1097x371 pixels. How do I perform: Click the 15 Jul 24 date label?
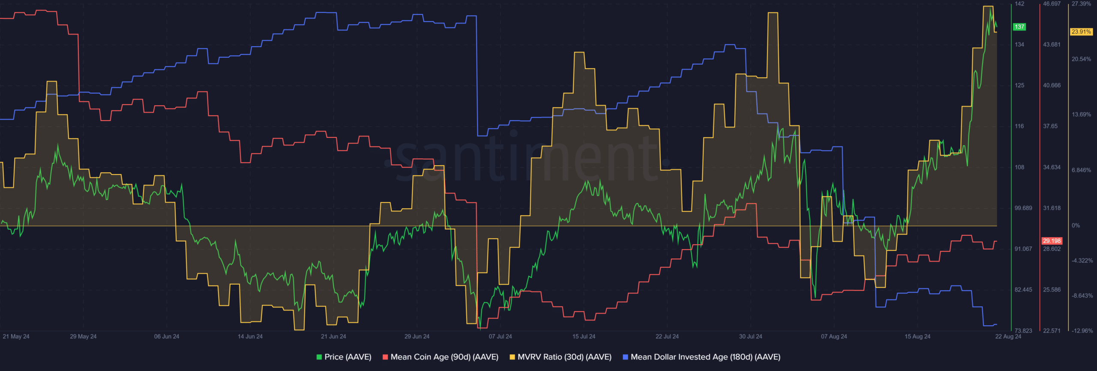584,336
